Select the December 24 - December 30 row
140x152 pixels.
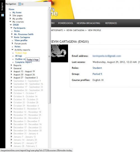(27, 130)
